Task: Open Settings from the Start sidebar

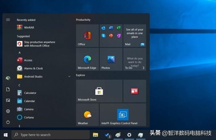Action: [x=8, y=111]
